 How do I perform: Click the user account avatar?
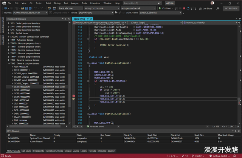coord(213,3)
